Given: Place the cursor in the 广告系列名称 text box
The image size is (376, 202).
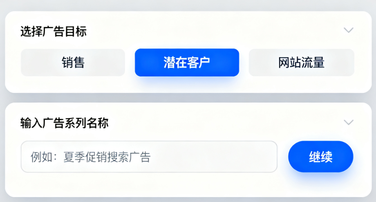Looking at the screenshot, I should [x=149, y=157].
